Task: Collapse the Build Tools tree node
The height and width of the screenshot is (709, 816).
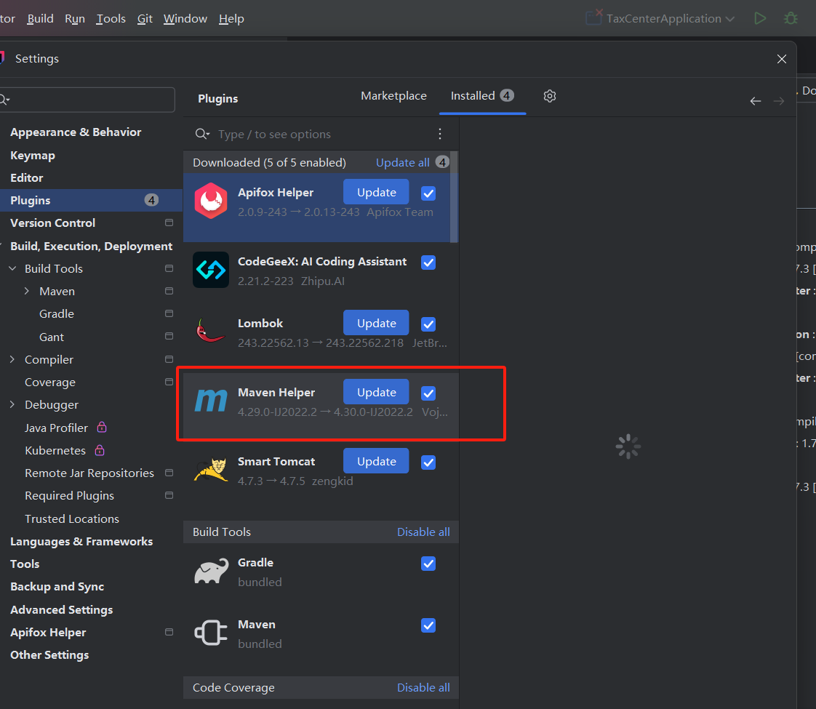Action: 12,268
